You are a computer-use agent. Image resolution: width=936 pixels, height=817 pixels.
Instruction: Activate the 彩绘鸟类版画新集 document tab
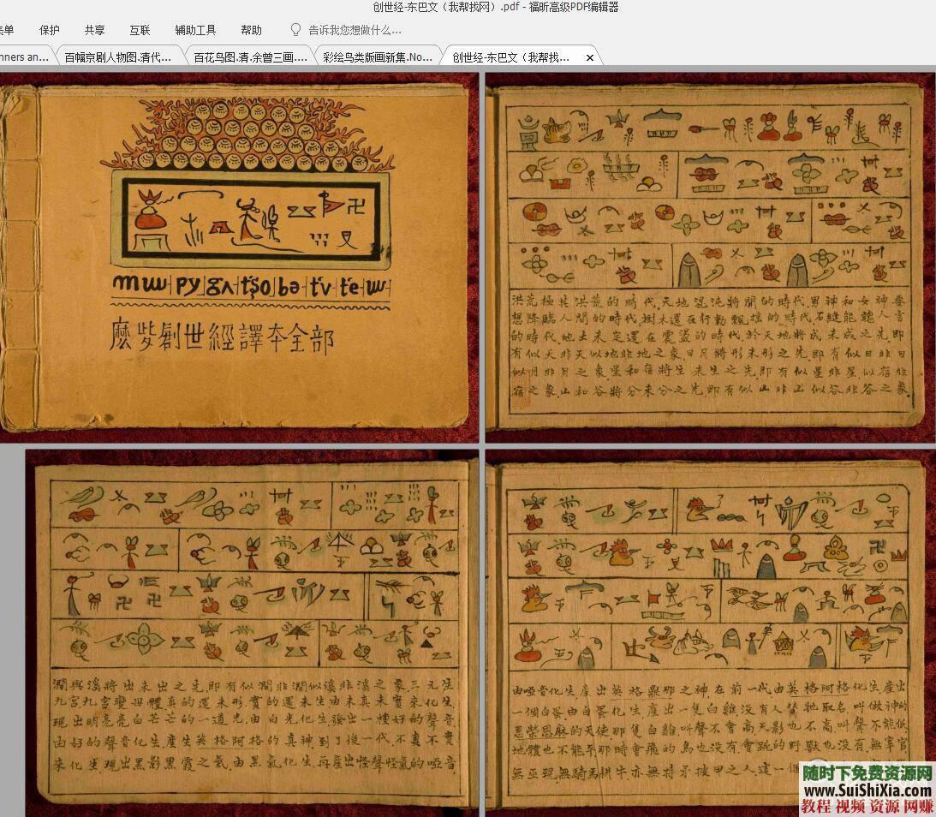pos(378,57)
